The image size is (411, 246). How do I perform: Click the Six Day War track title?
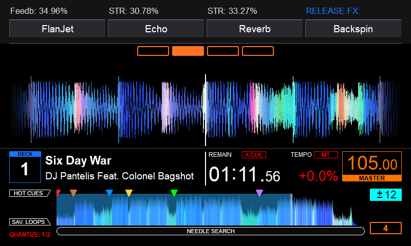(79, 160)
